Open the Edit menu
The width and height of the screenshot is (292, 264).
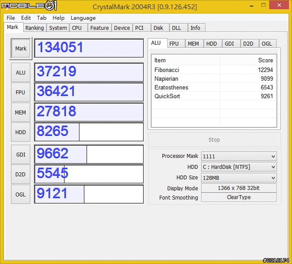(26, 18)
